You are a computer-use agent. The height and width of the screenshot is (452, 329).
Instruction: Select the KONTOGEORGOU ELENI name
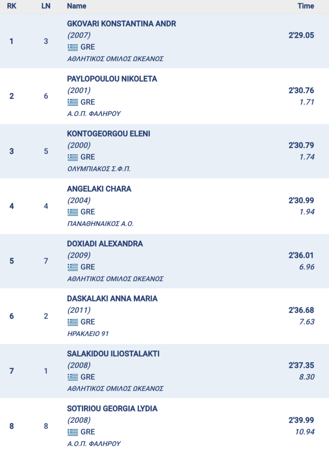108,134
